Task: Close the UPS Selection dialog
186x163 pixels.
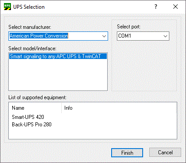Action: click(x=175, y=7)
